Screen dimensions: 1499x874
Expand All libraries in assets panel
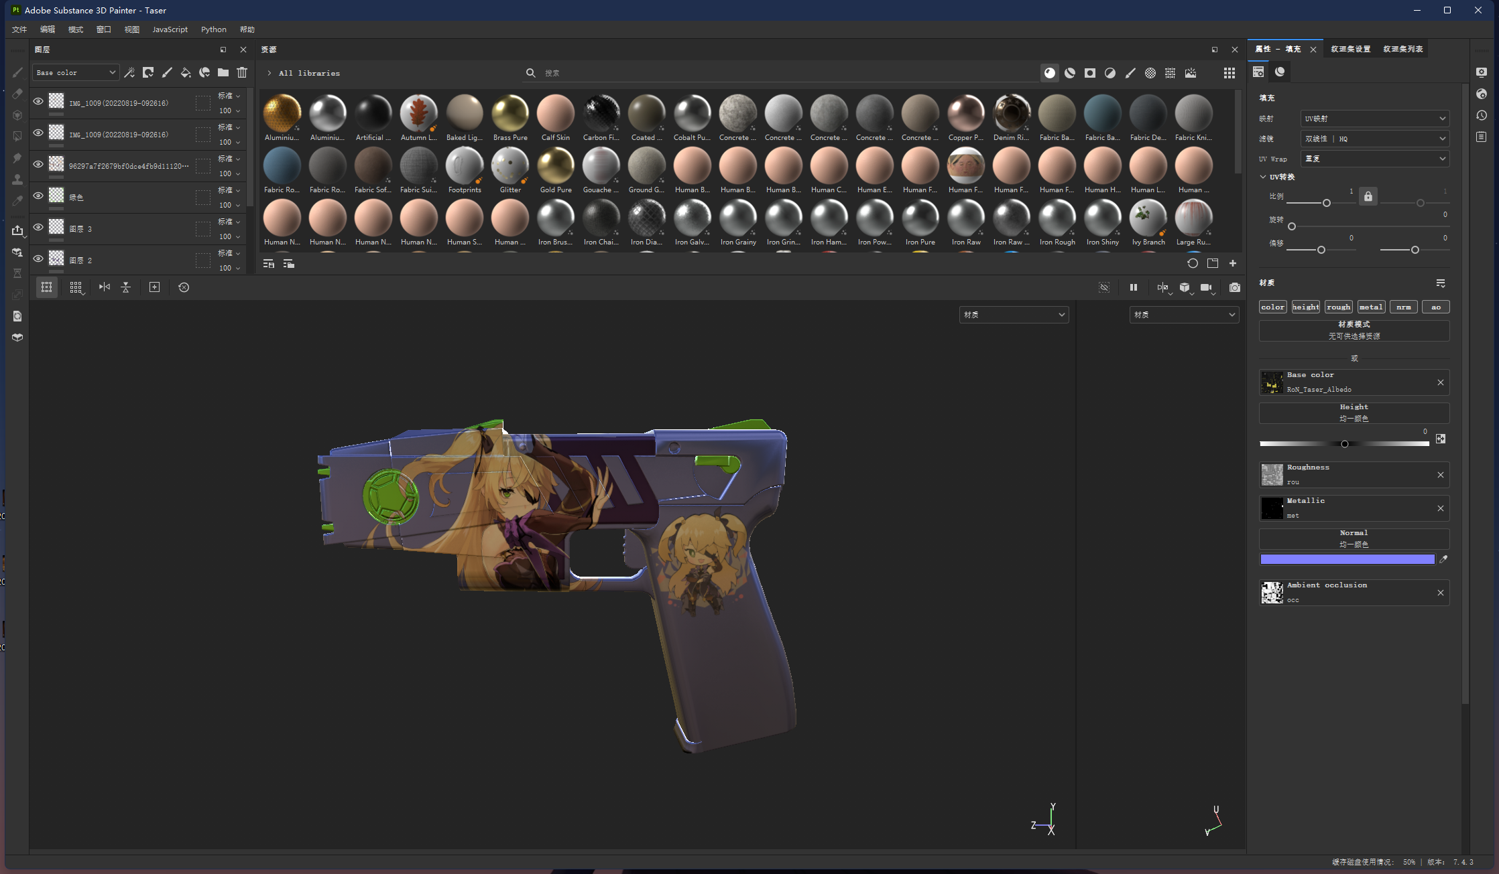[x=269, y=73]
